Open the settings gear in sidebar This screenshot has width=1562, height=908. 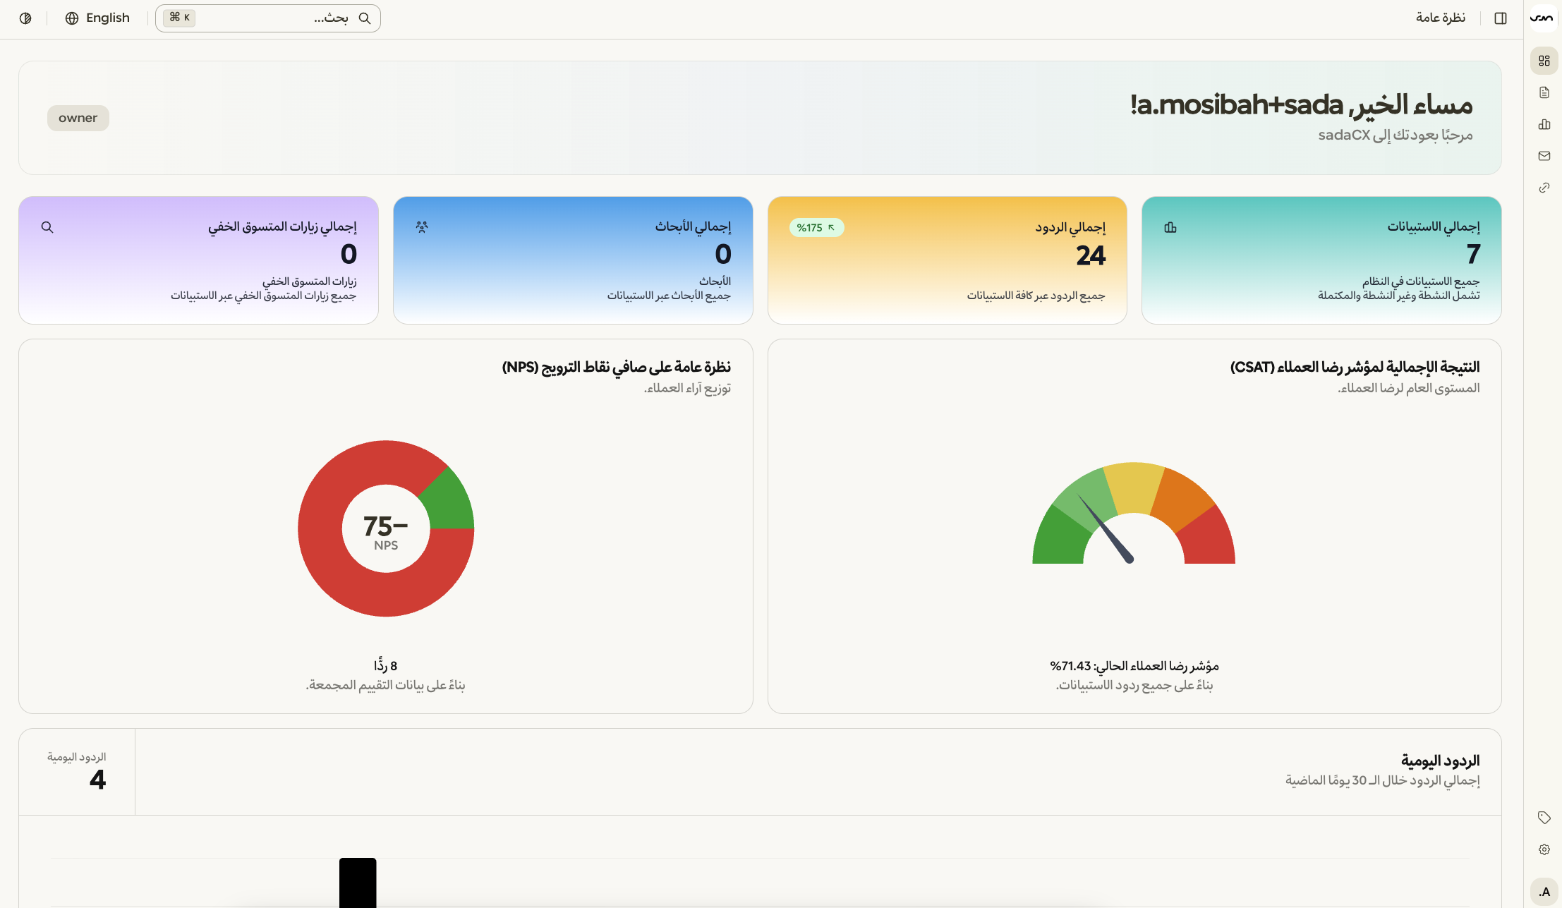(x=1544, y=849)
